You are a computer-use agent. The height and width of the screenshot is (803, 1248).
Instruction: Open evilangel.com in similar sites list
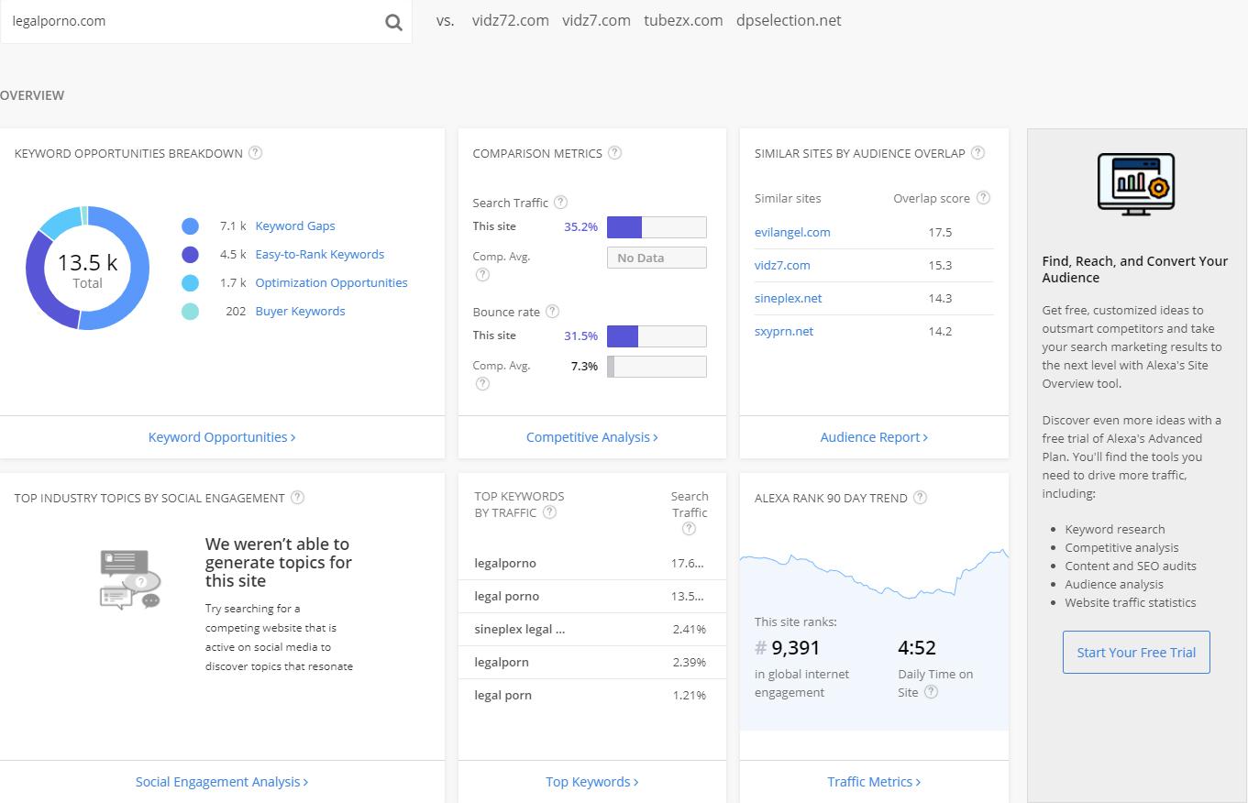(792, 233)
